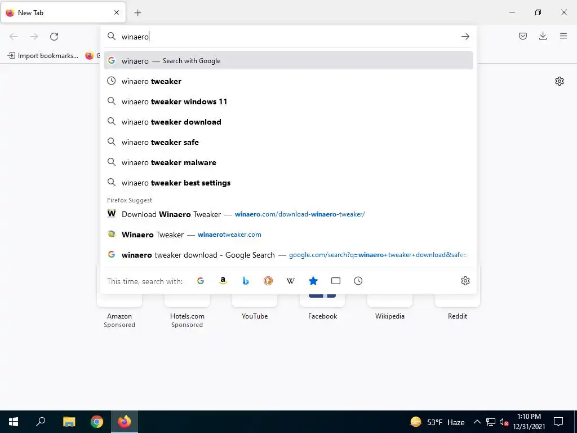Go back using the back arrow

point(14,37)
